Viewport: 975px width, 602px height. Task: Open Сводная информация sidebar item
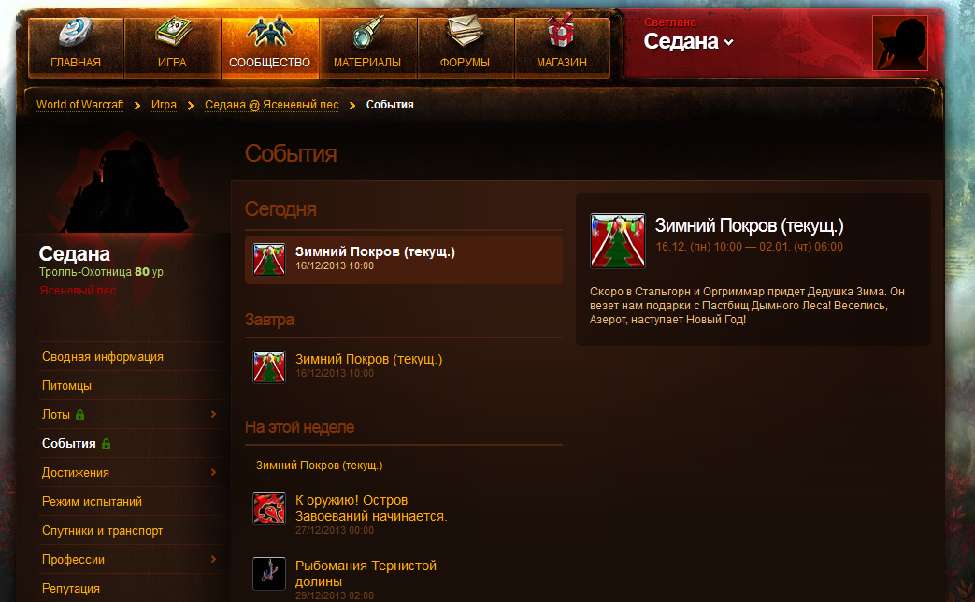[103, 356]
